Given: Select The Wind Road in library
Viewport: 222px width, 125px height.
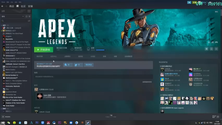Looking at the screenshot, I should tap(14, 34).
